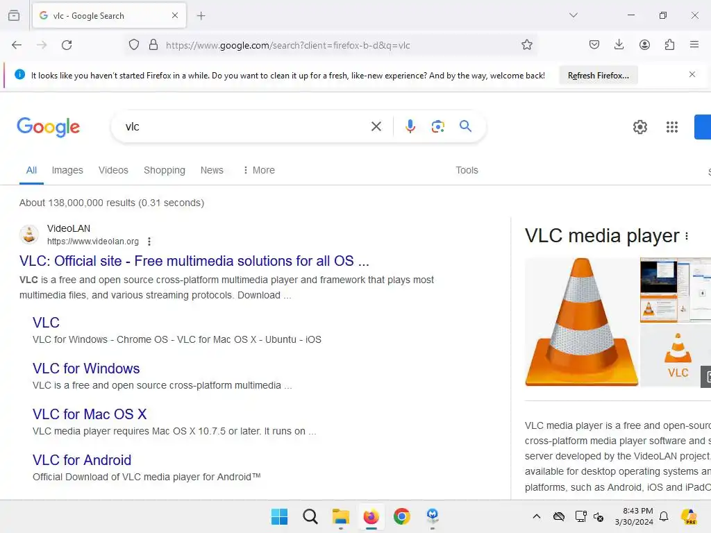Go back to previous page

[x=17, y=45]
